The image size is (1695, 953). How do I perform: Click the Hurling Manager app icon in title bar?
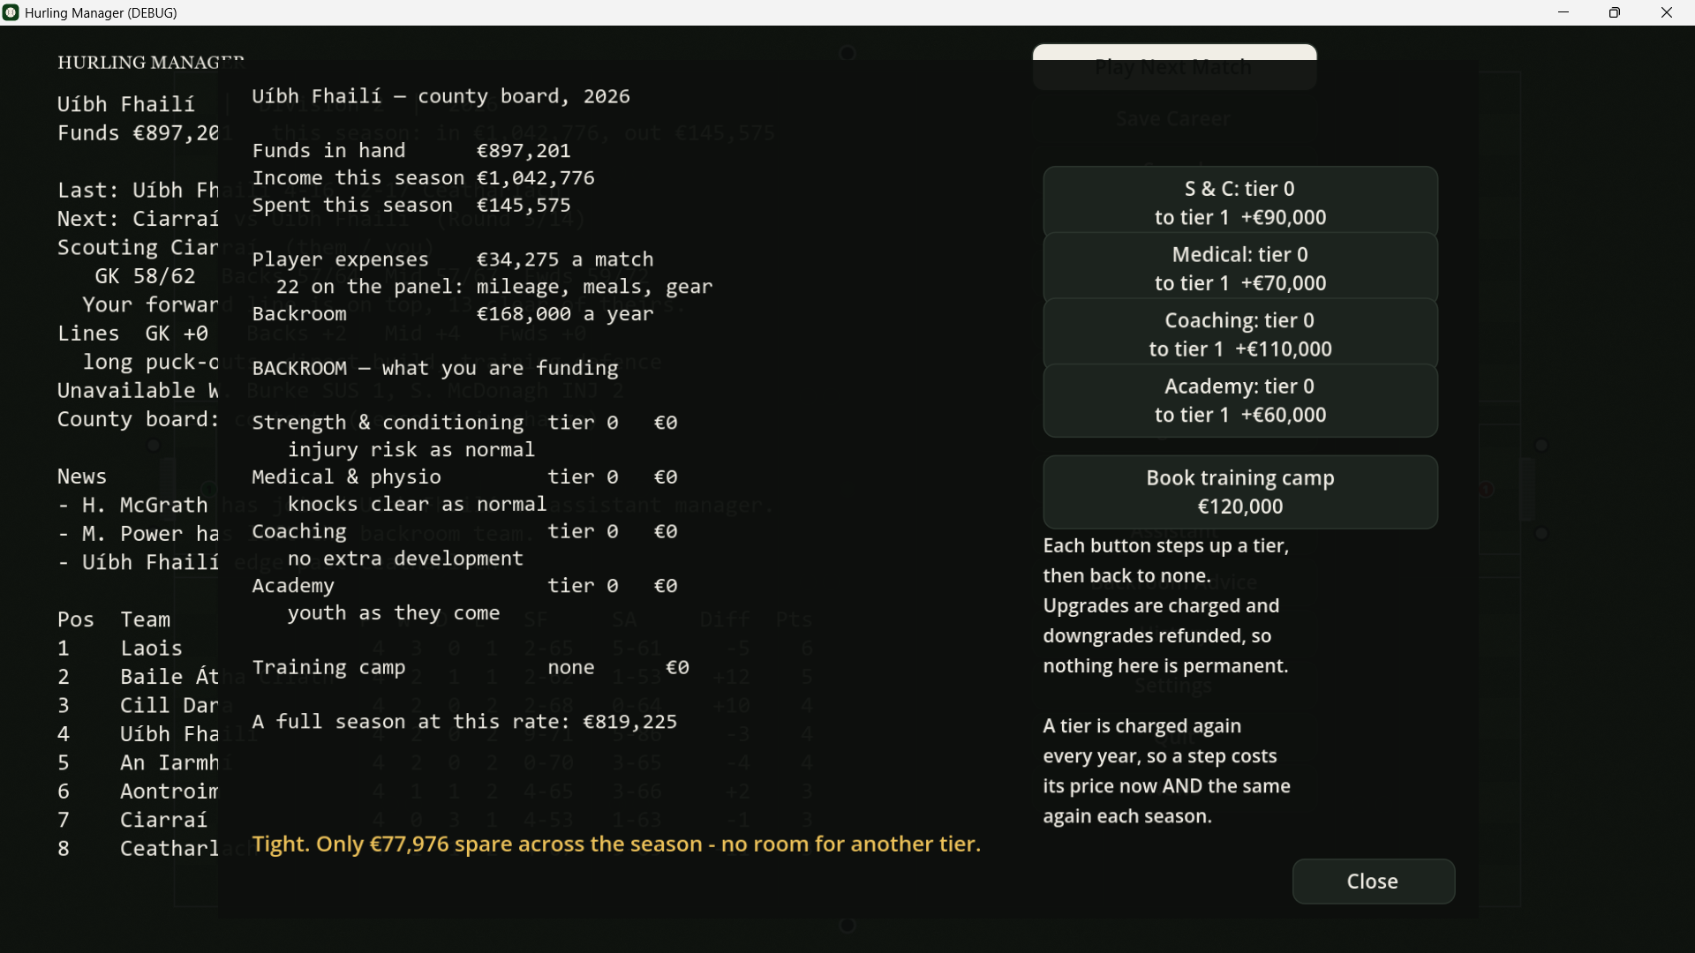[x=11, y=12]
